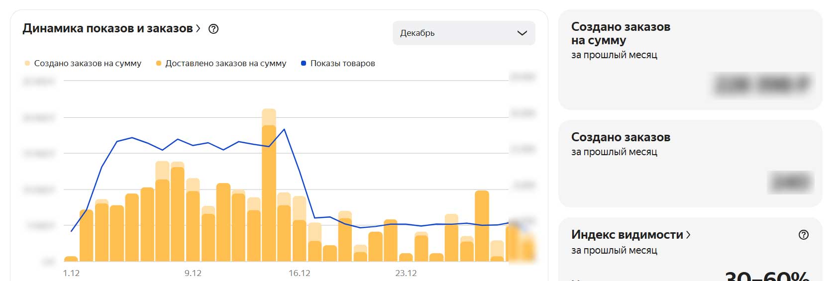The image size is (836, 281).
Task: Toggle legend item Показы товаров
Action: pos(338,63)
